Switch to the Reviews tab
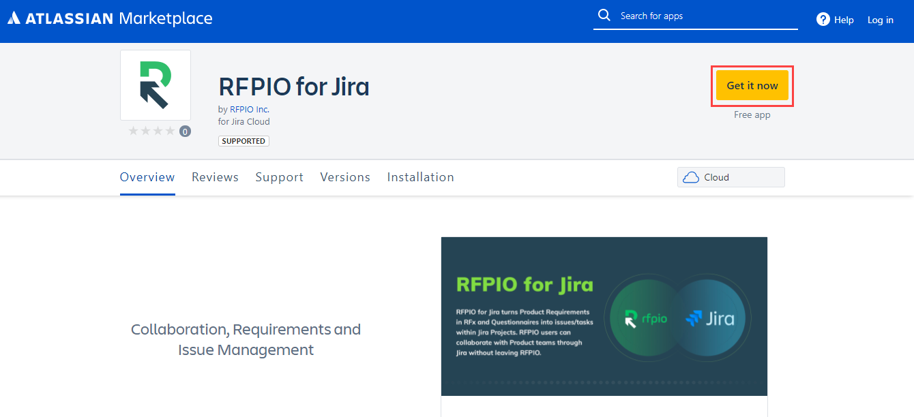The height and width of the screenshot is (417, 914). 215,177
